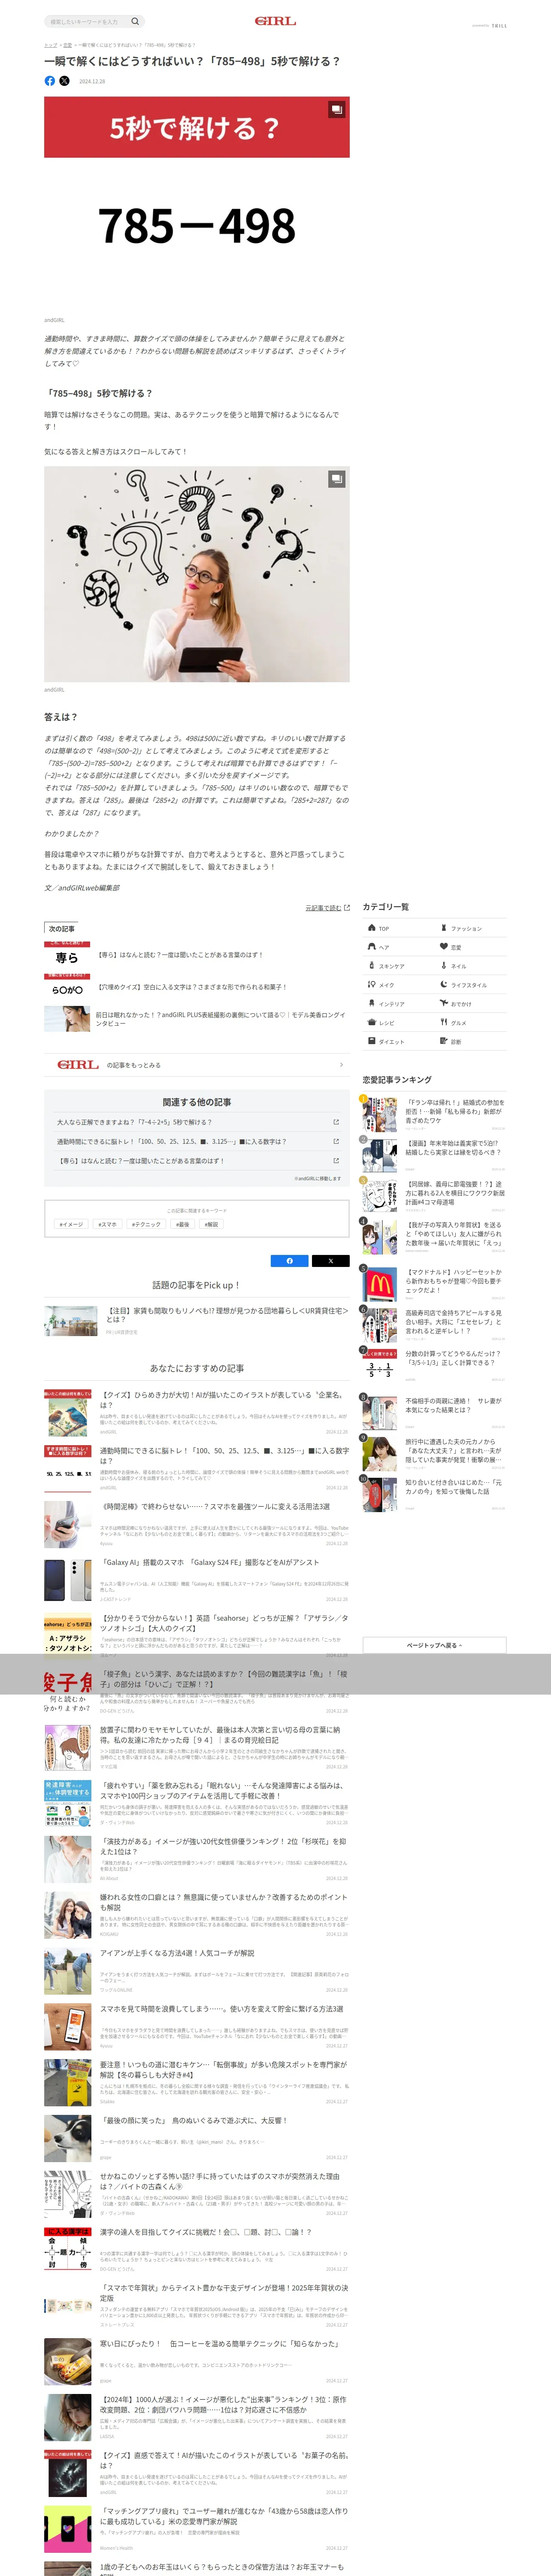Open gallery icon on the red 5秒で解ける banner
551x2576 pixels.
click(337, 109)
